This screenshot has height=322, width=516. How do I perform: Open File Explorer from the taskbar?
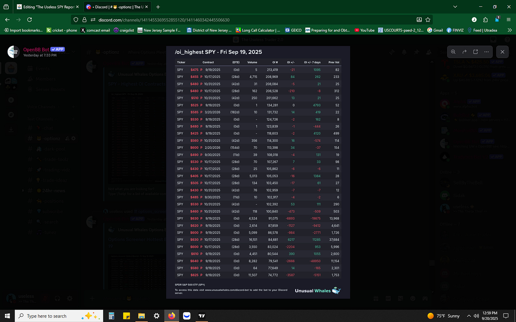(x=141, y=316)
